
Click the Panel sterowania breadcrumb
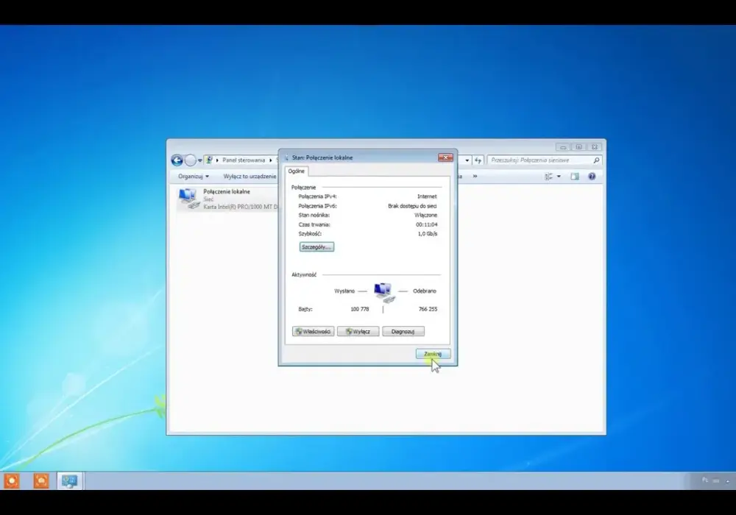click(x=244, y=160)
